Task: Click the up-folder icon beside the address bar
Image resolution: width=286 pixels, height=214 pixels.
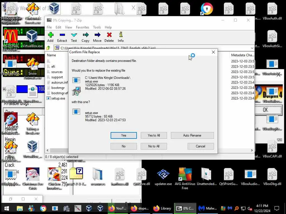Action: (x=48, y=48)
